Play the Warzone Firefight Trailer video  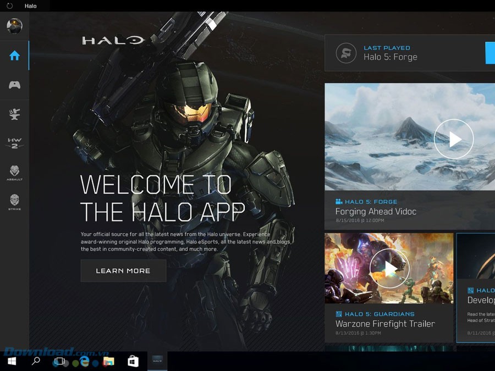coord(389,268)
